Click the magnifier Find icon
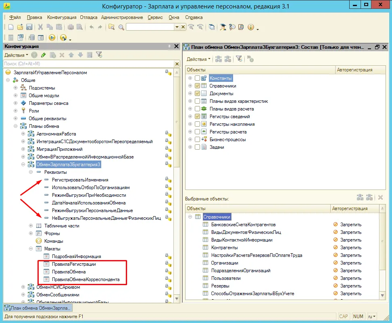Image resolution: width=392 pixels, height=323 pixels. [121, 27]
